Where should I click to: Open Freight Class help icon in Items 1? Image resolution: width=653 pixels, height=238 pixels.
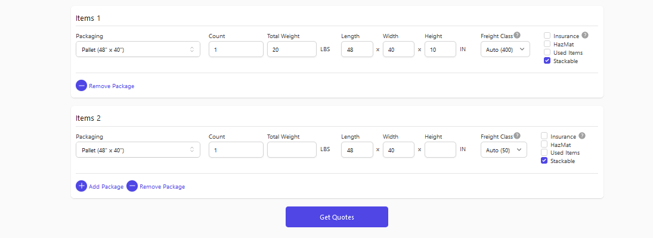point(517,35)
